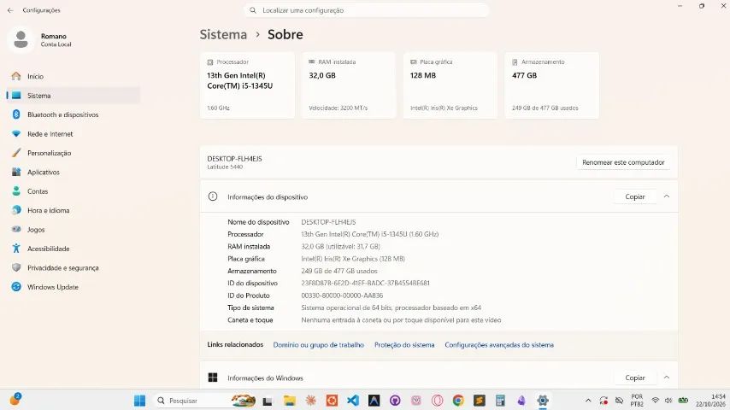Open the POR PTB2 language indicator
This screenshot has height=410, width=730.
(637, 401)
